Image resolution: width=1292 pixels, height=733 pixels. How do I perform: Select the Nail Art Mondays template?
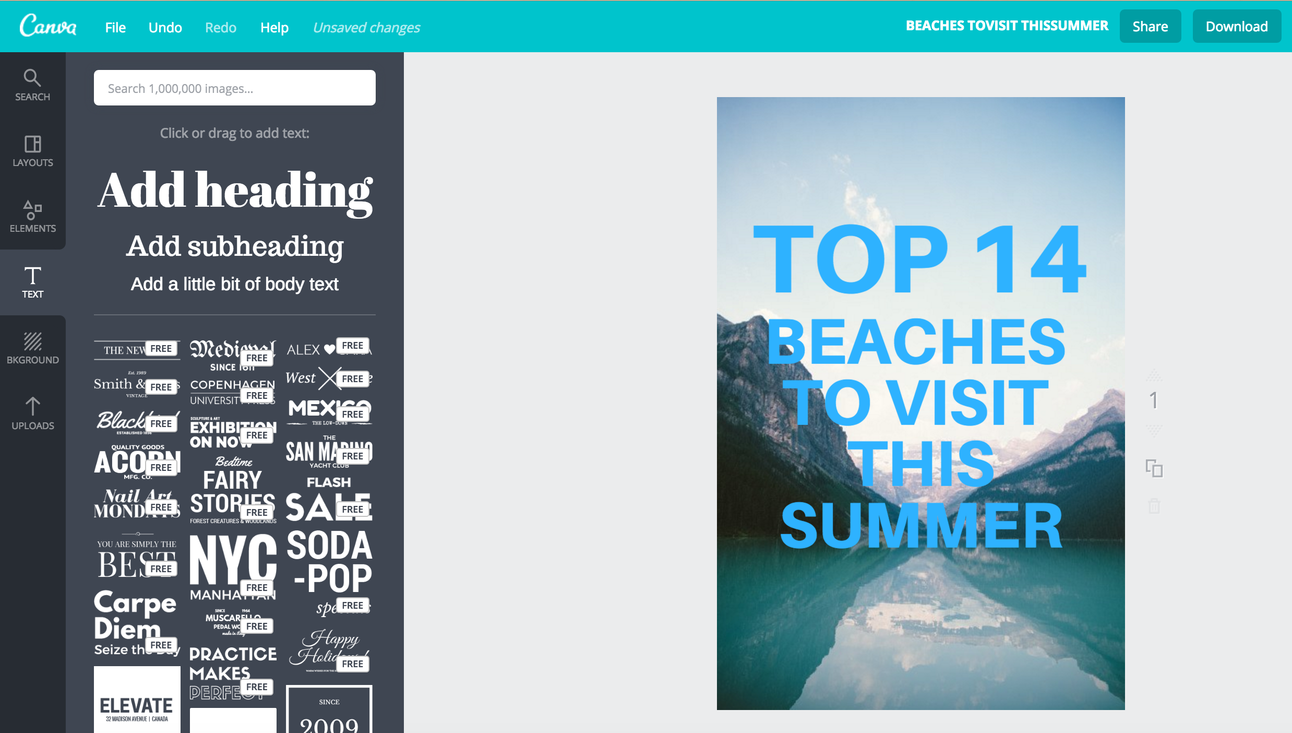pyautogui.click(x=137, y=503)
